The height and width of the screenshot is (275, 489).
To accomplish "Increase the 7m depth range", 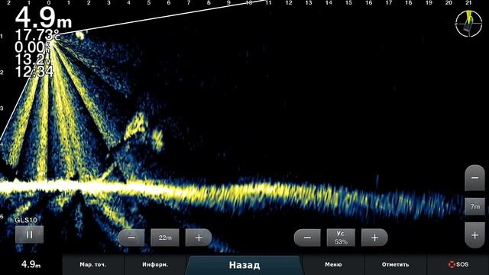I will click(474, 235).
